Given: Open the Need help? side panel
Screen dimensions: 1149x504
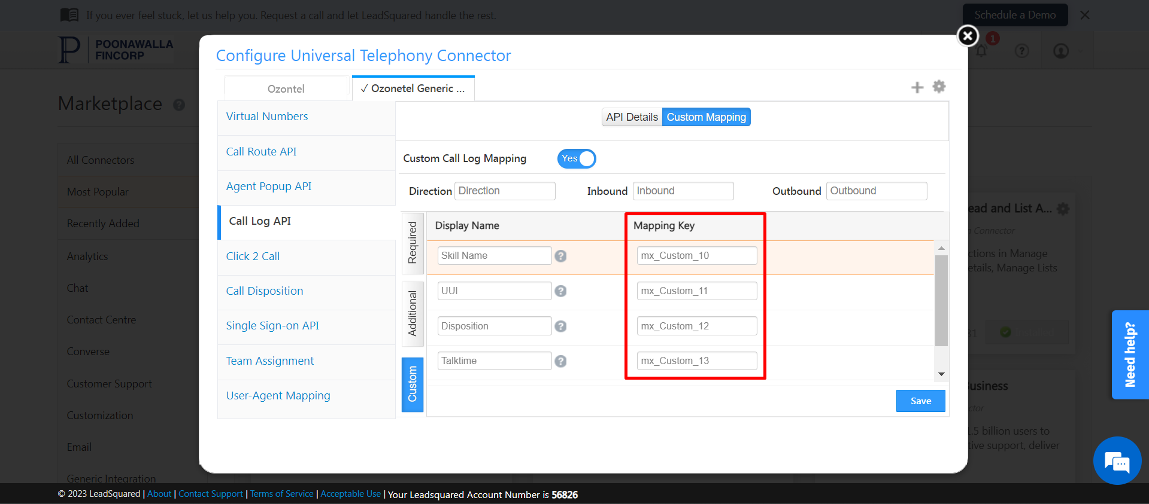Looking at the screenshot, I should (x=1130, y=355).
